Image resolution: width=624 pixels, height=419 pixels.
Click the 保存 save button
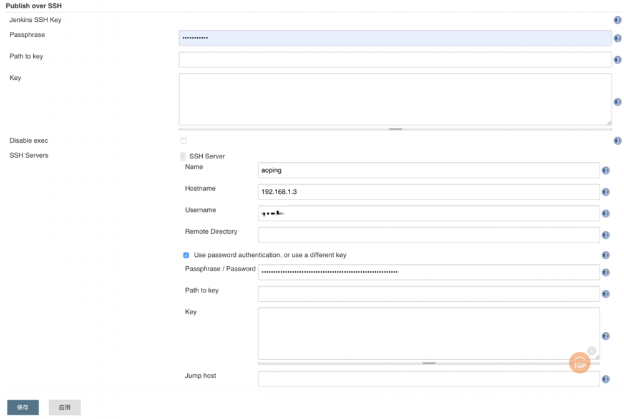click(23, 408)
